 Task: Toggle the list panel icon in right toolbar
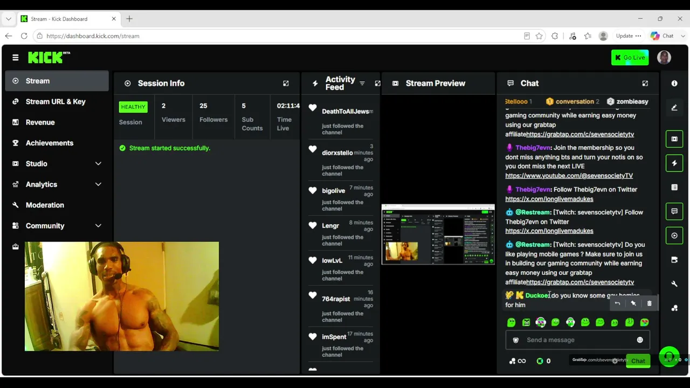click(674, 188)
